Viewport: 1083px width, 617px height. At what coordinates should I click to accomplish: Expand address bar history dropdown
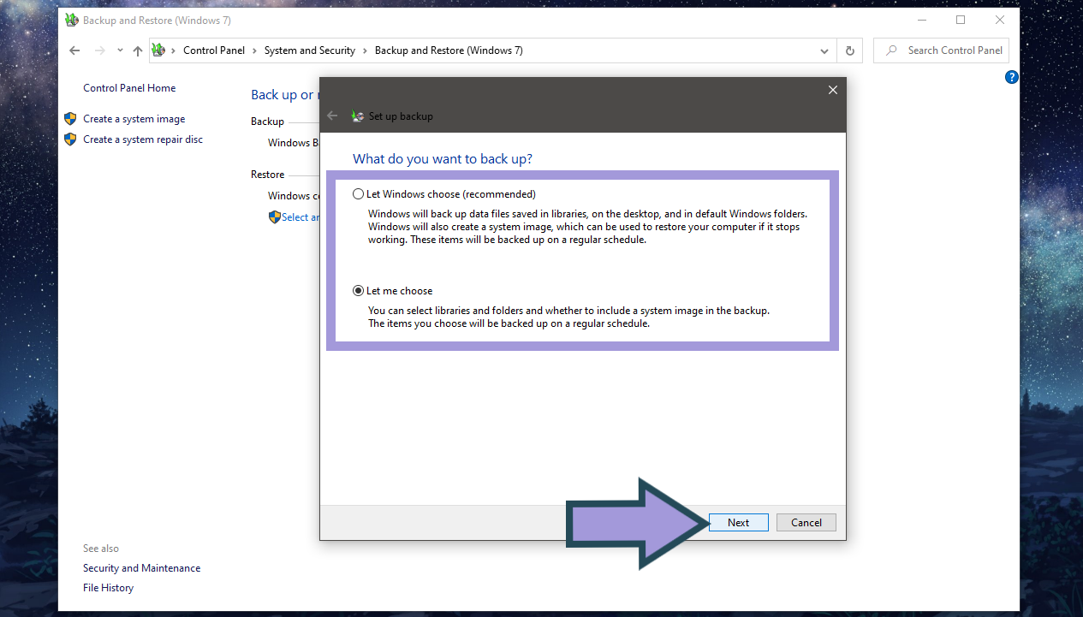click(x=824, y=50)
